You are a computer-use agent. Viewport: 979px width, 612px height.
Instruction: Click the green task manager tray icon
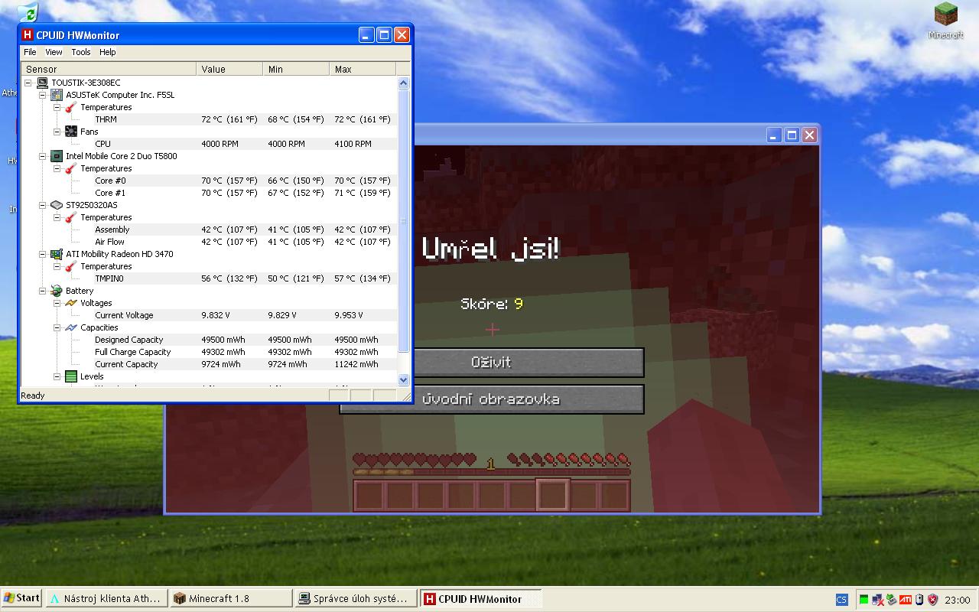(864, 600)
